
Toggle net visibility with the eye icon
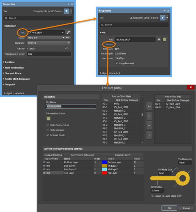pyautogui.click(x=159, y=39)
